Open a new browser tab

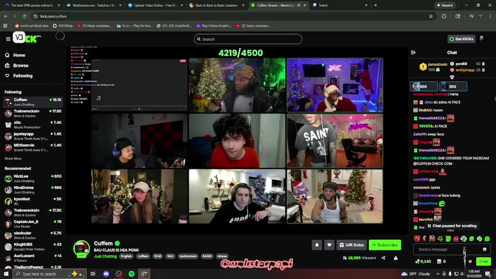point(375,5)
